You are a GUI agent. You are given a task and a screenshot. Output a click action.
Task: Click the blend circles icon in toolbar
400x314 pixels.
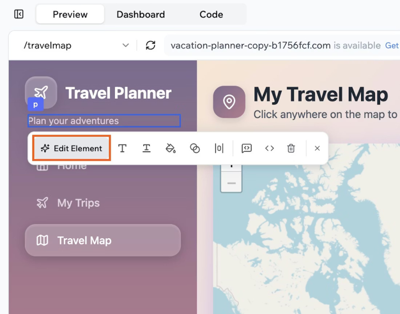pyautogui.click(x=195, y=148)
